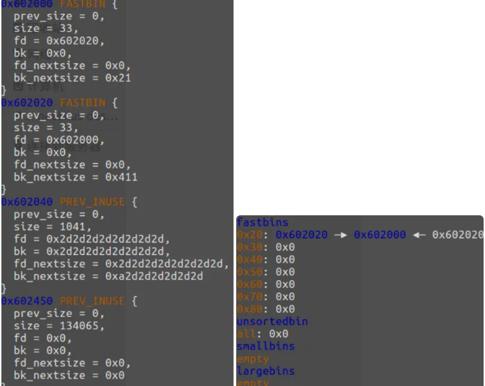Select the 0x602040 PREV_INUSE chunk header

pos(69,202)
